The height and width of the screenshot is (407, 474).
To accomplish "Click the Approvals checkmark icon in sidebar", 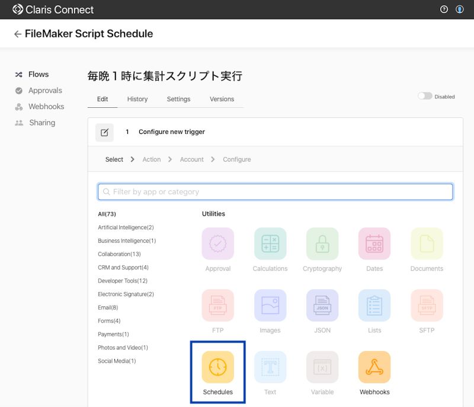I will click(19, 91).
